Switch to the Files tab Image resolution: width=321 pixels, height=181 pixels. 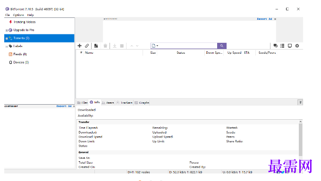click(x=83, y=103)
